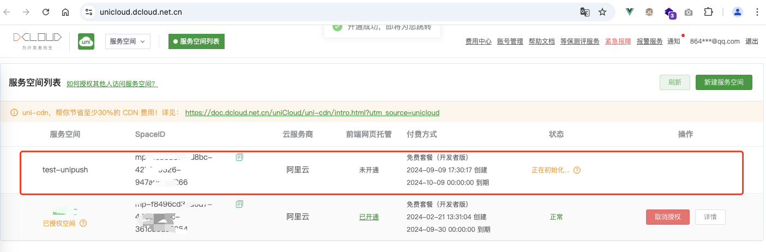
Task: Select the 服务空间列表 tab
Action: click(196, 41)
